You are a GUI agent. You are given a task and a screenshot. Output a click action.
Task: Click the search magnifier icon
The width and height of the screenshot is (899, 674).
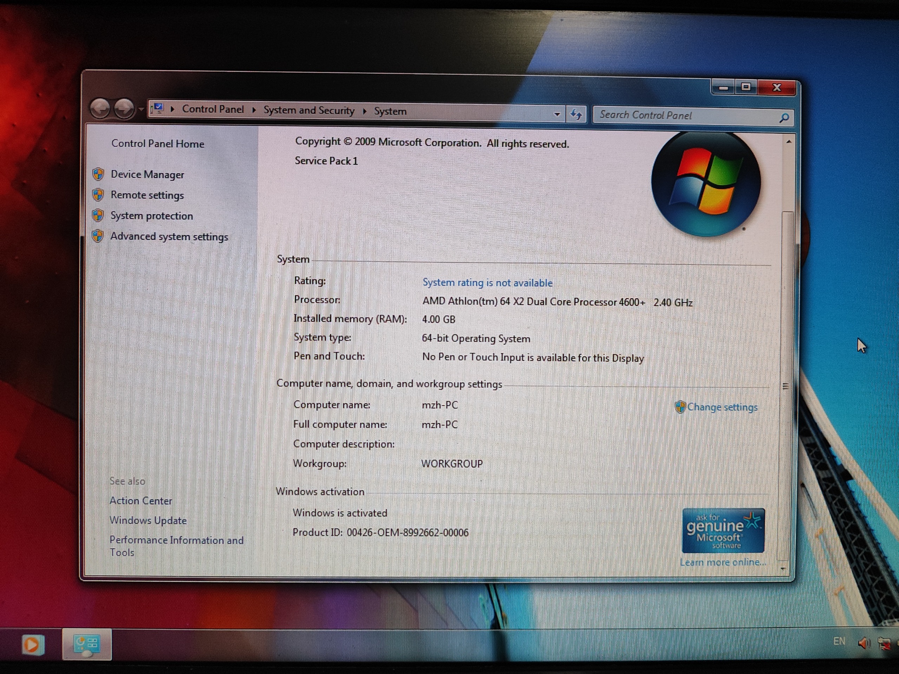click(x=785, y=118)
